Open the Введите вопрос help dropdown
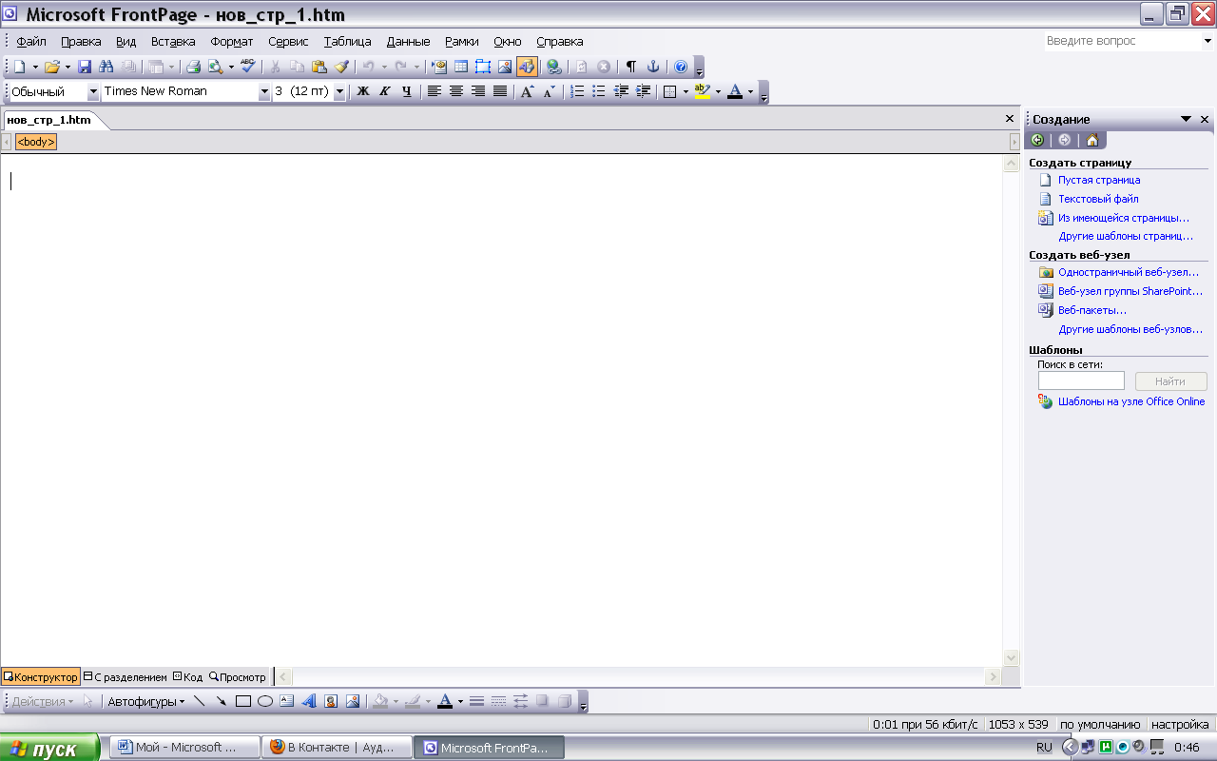The width and height of the screenshot is (1217, 761). click(x=1207, y=41)
